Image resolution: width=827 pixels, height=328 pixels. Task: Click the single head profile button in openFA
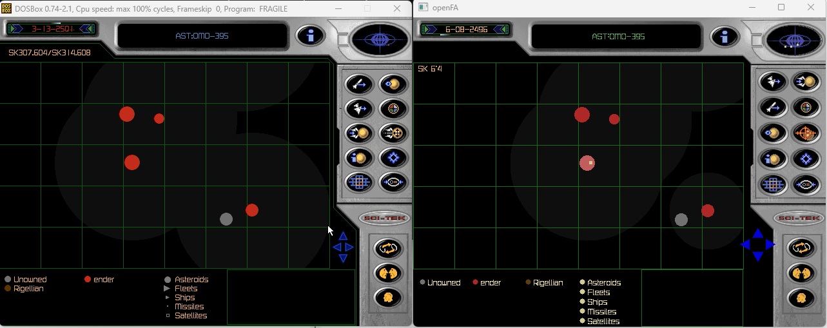(801, 298)
